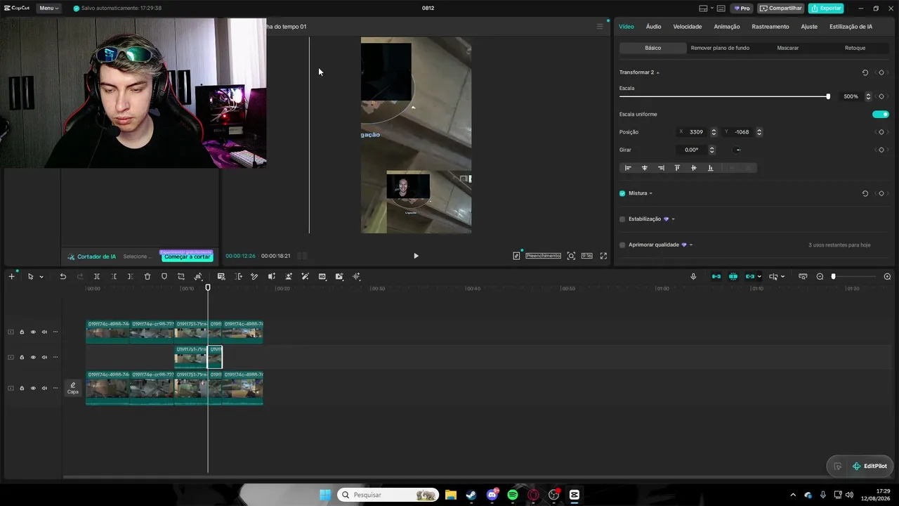899x506 pixels.
Task: Open selection tool dropdown arrow
Action: tap(41, 276)
